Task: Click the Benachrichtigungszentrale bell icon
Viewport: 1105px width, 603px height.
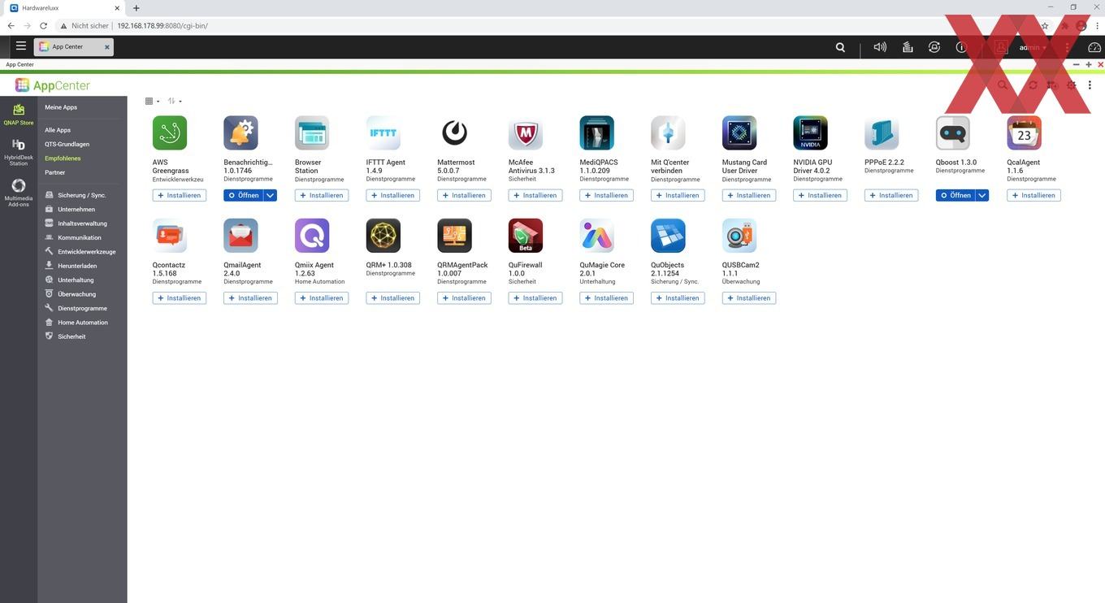Action: (240, 133)
